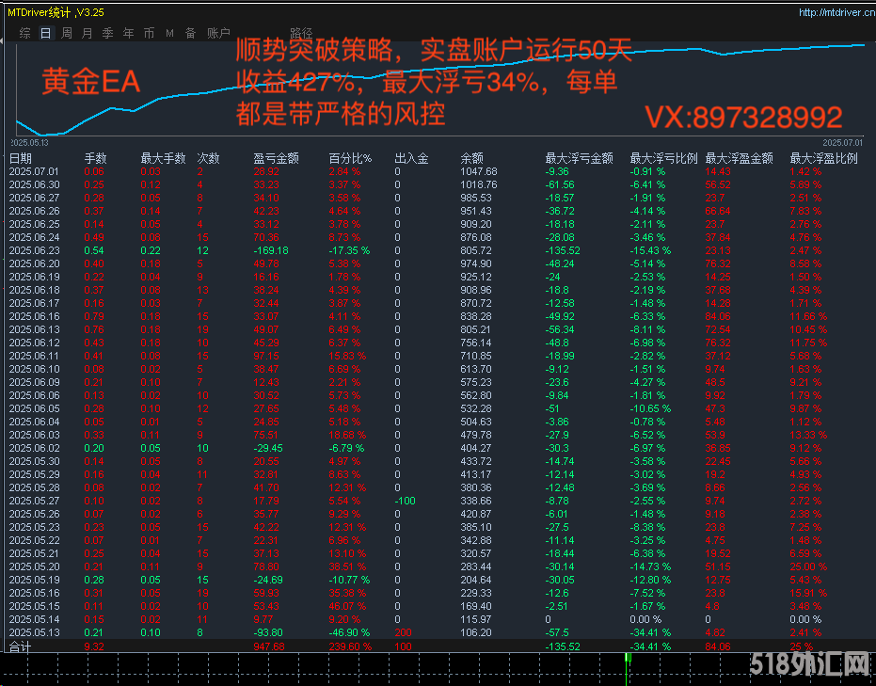This screenshot has width=876, height=686.
Task: Click the 25.00 % max floating profit cell
Action: pyautogui.click(x=808, y=567)
